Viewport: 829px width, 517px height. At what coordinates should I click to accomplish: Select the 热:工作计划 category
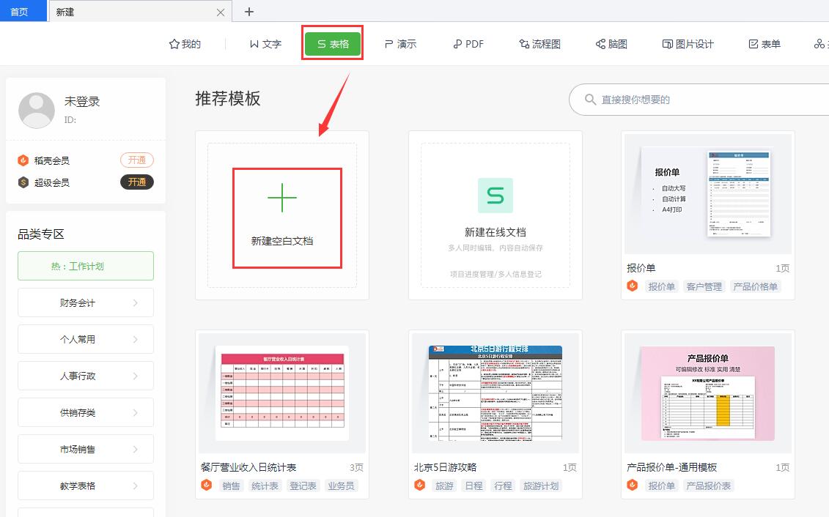[x=85, y=266]
